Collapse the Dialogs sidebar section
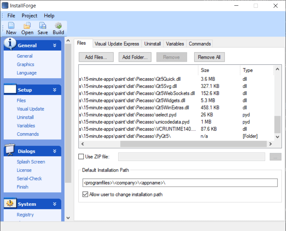 coord(54,151)
